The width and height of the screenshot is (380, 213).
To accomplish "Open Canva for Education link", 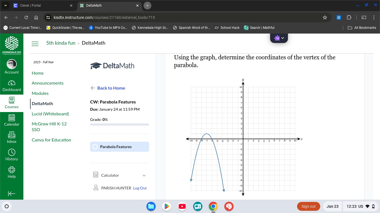I will [51, 140].
